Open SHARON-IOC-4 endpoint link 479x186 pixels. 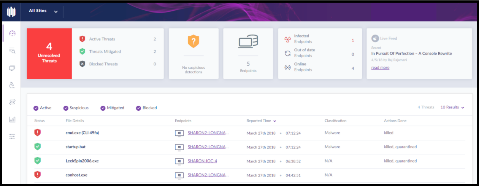tap(202, 161)
